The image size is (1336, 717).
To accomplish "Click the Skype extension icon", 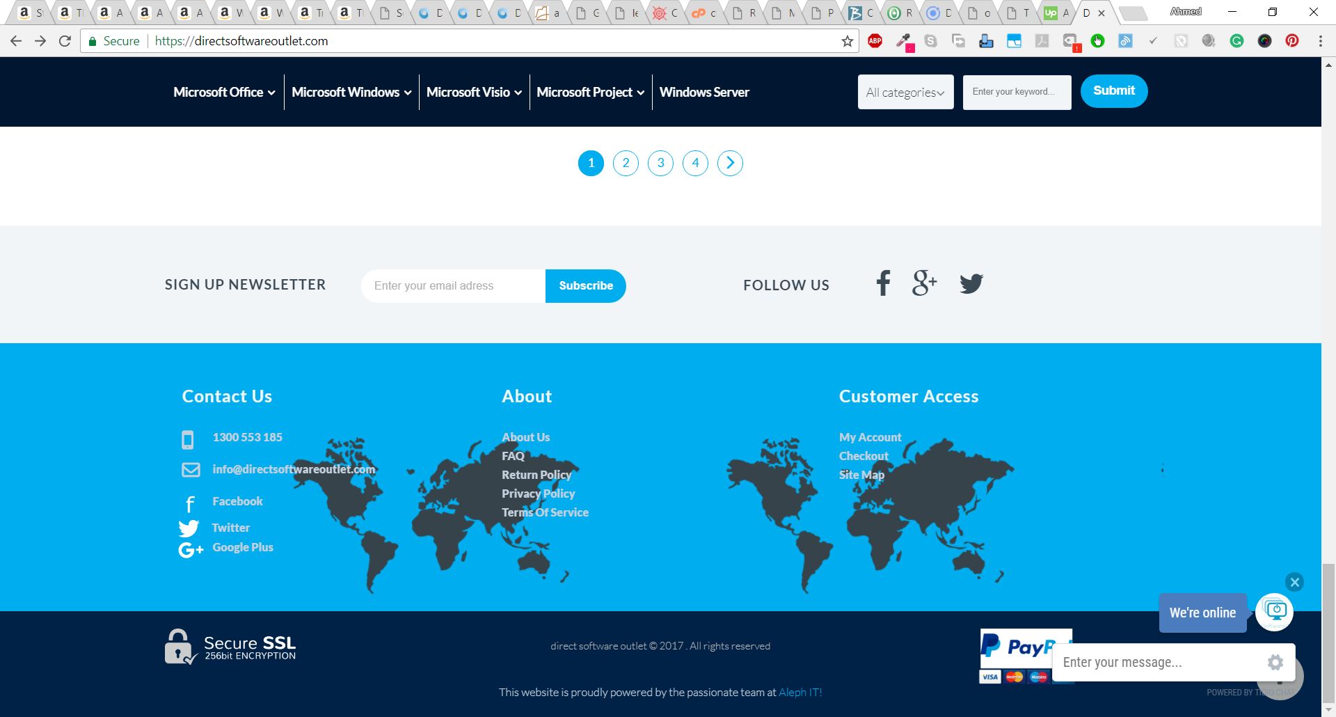I will [x=931, y=41].
